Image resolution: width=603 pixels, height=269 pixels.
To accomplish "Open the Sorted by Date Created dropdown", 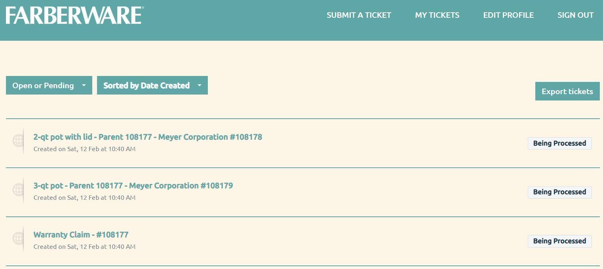I will pyautogui.click(x=152, y=85).
